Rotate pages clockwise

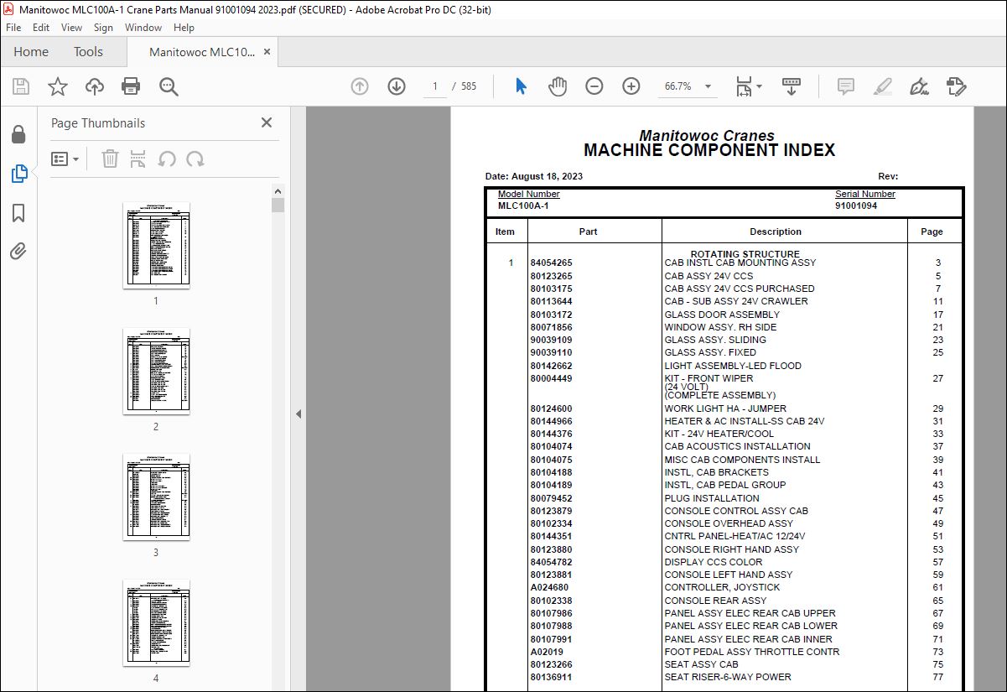click(195, 159)
